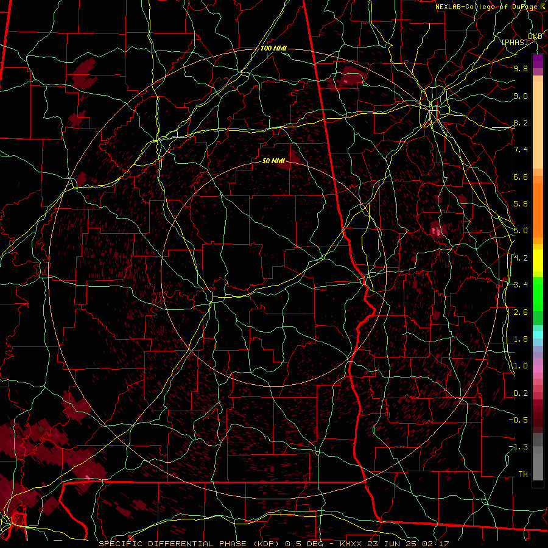
Task: Pick the pink segment beside 1.0 on color bar
Action: pos(538,369)
